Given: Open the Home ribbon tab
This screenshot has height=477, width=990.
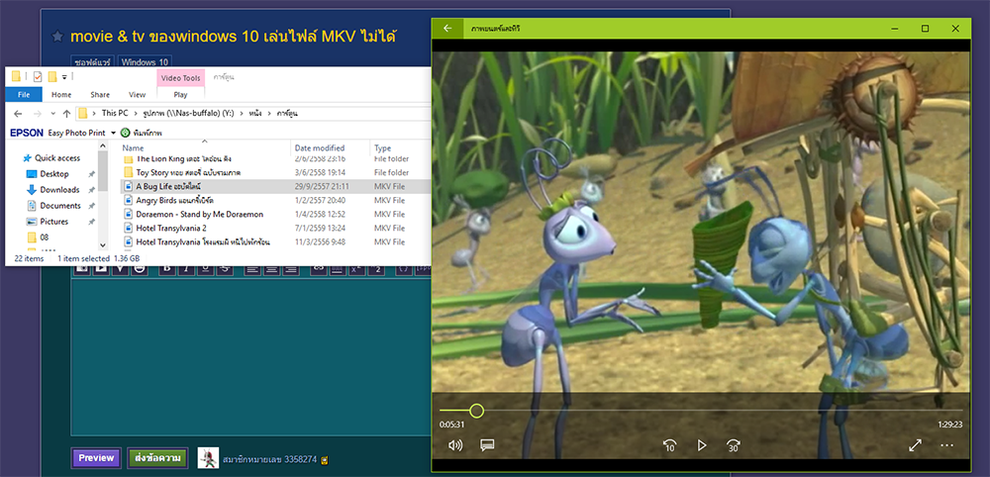Looking at the screenshot, I should coord(61,95).
